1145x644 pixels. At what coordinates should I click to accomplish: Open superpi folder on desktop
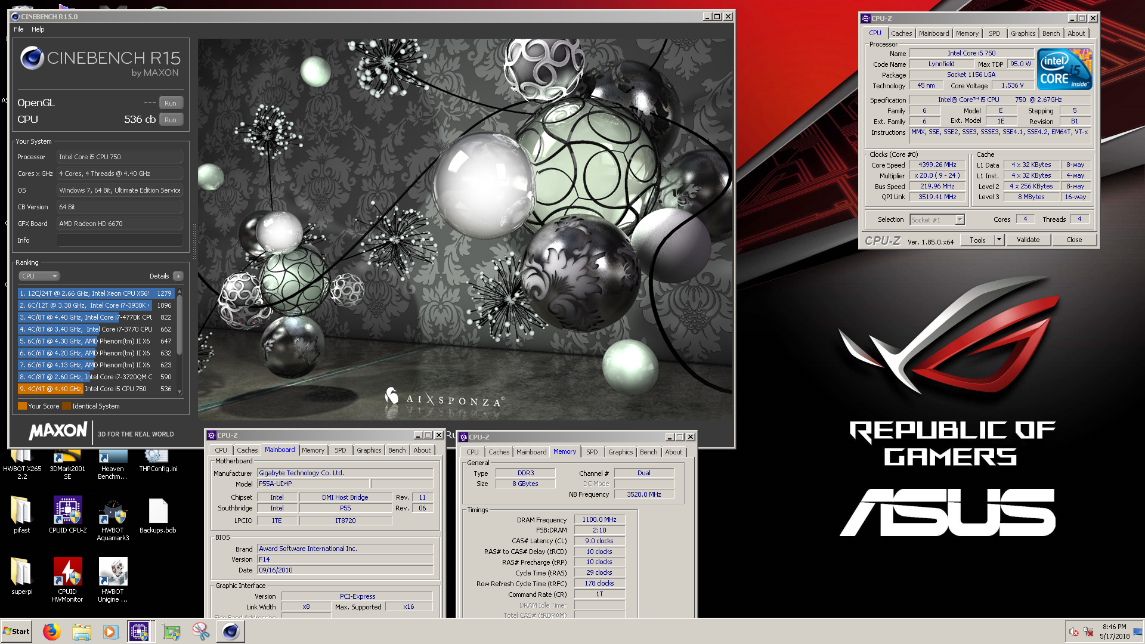[22, 576]
